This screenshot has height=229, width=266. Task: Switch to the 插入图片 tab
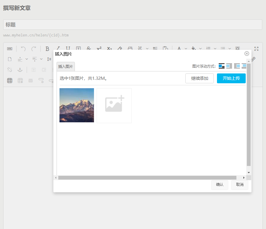tap(66, 67)
